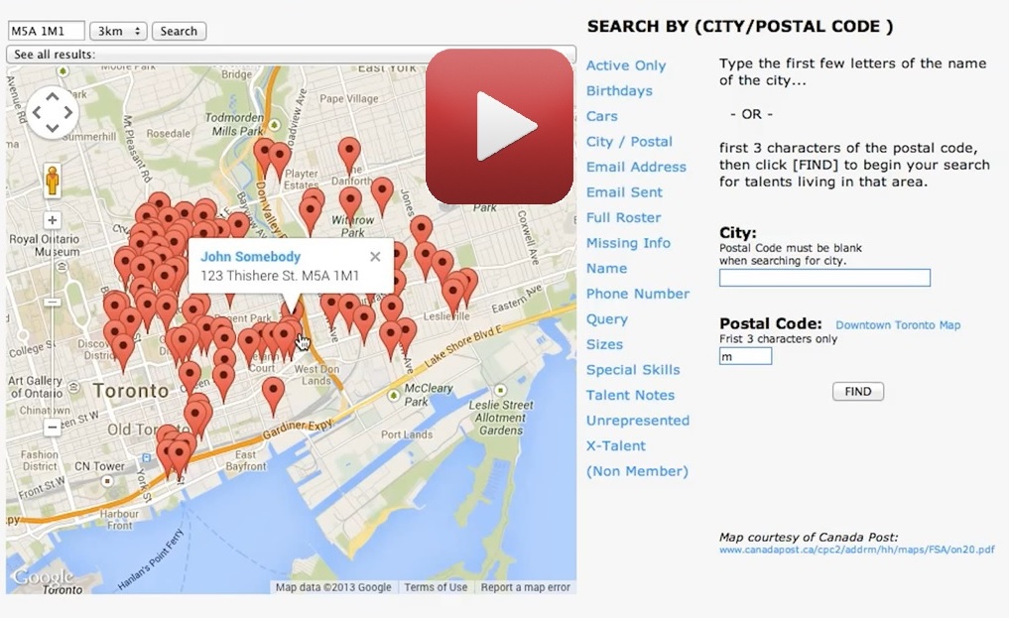Close the John Somebody info popup
This screenshot has width=1009, height=618.
[375, 257]
